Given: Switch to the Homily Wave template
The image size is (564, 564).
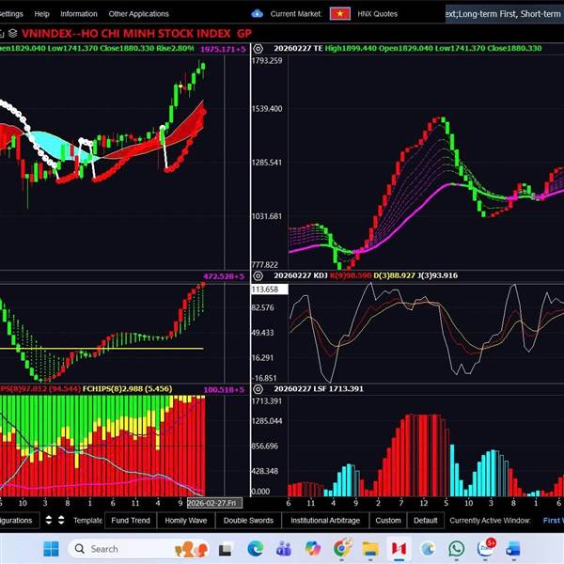Looking at the screenshot, I should click(185, 520).
